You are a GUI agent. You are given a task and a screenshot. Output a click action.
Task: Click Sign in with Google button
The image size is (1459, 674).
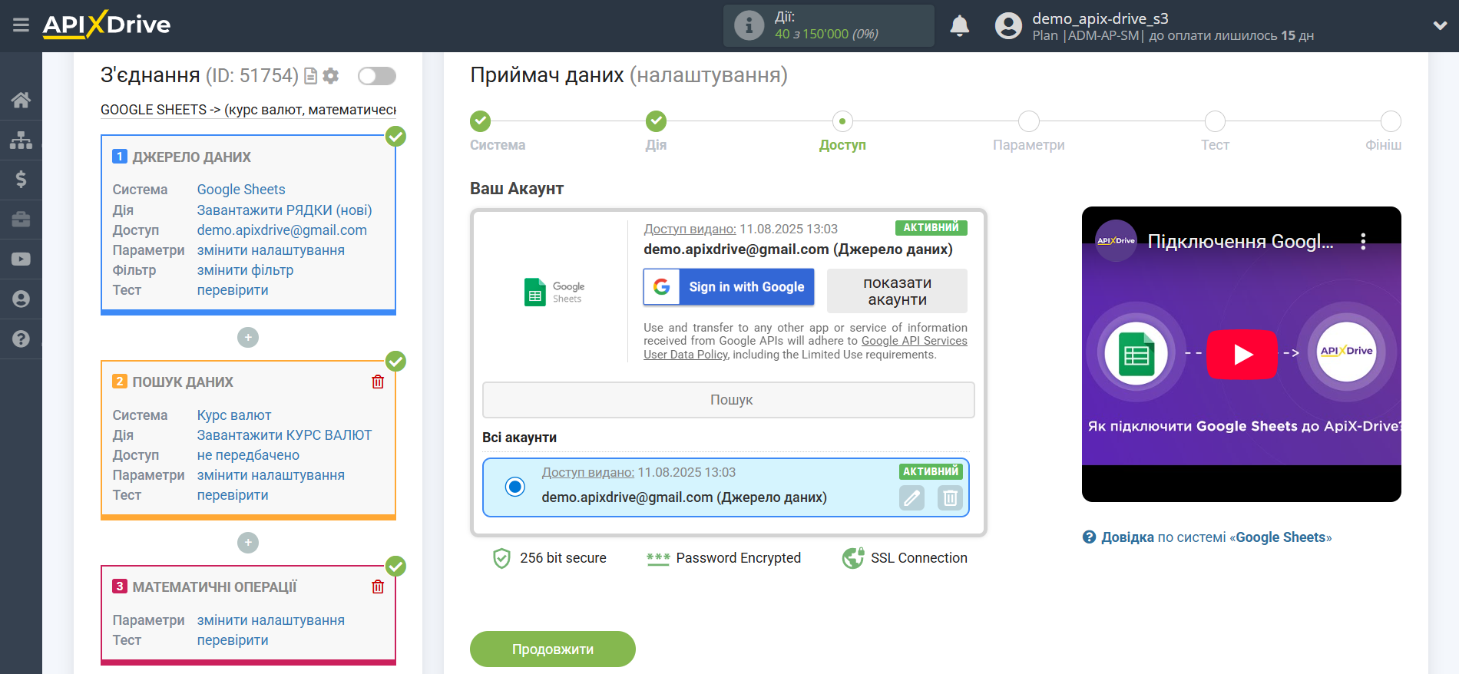pyautogui.click(x=729, y=287)
